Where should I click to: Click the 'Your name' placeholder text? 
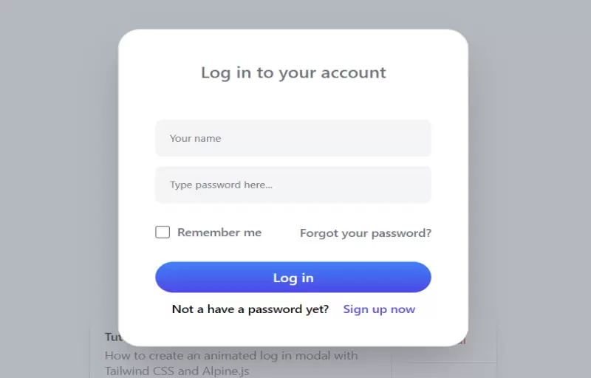(x=195, y=138)
